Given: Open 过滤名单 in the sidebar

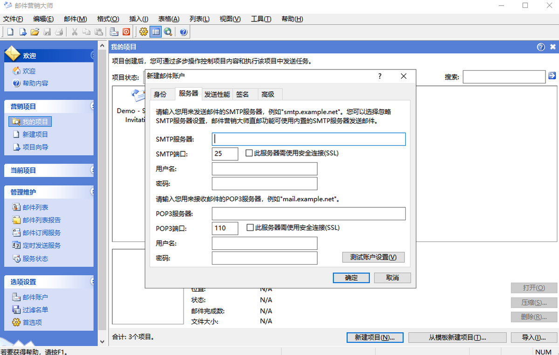Looking at the screenshot, I should point(31,309).
